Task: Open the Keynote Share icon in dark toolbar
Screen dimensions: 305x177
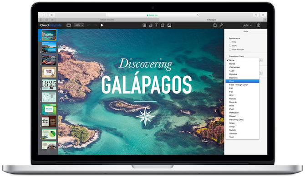Action: pyautogui.click(x=215, y=25)
